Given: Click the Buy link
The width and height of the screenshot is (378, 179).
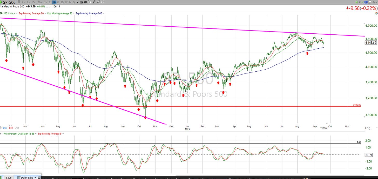Looking at the screenshot, I should tap(5, 128).
